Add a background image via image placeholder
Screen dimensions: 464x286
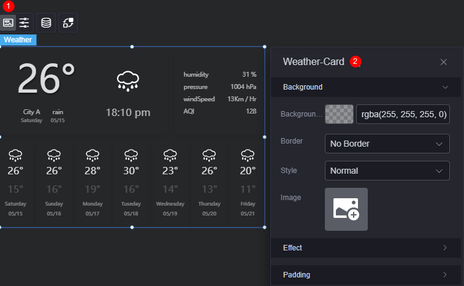tap(346, 209)
